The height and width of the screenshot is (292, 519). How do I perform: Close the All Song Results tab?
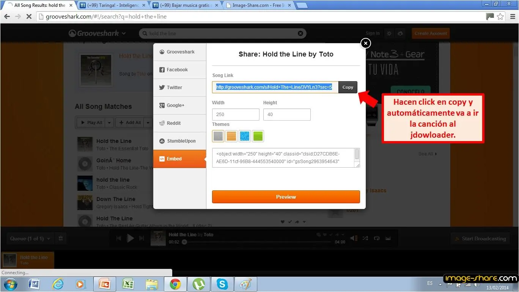[x=71, y=5]
